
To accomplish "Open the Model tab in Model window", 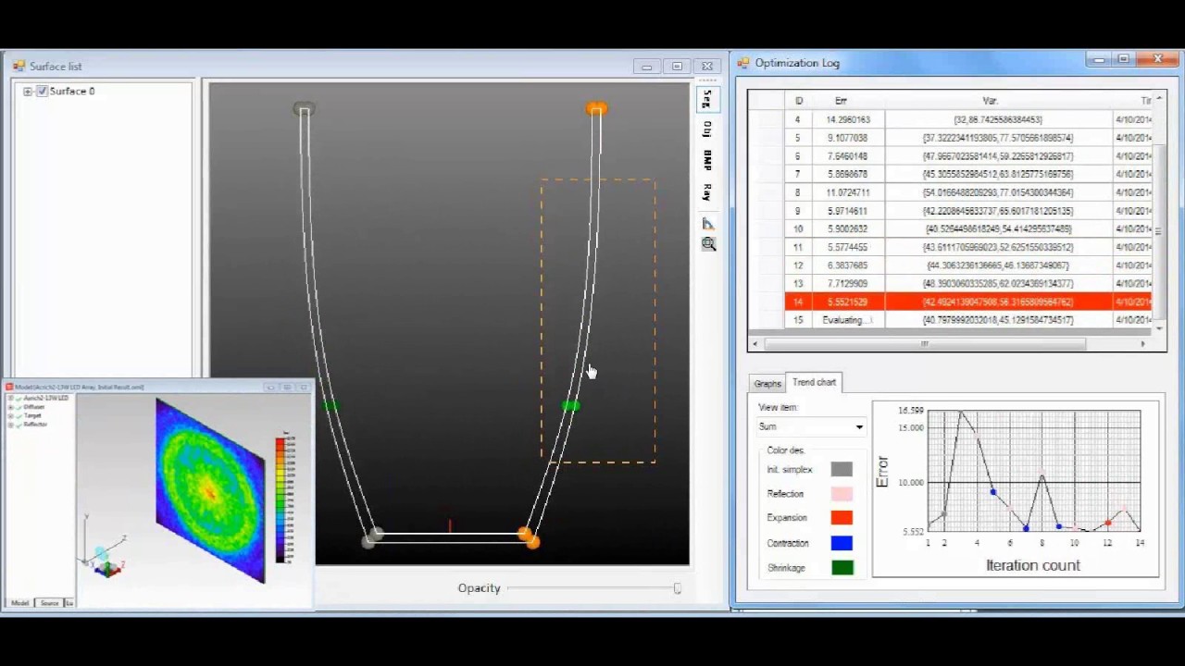I will (x=19, y=603).
